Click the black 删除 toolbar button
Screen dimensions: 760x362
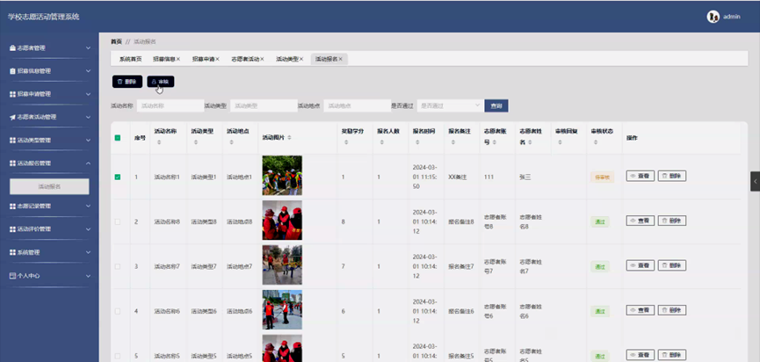click(127, 82)
